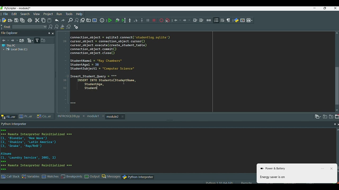The height and width of the screenshot is (190, 339).
Task: Open Power & Battery notification options
Action: click(x=323, y=168)
